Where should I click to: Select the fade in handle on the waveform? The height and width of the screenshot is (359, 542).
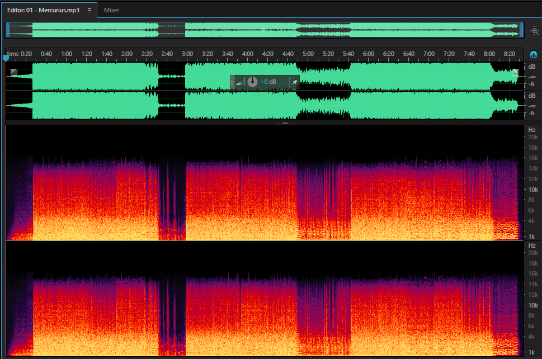pos(14,72)
